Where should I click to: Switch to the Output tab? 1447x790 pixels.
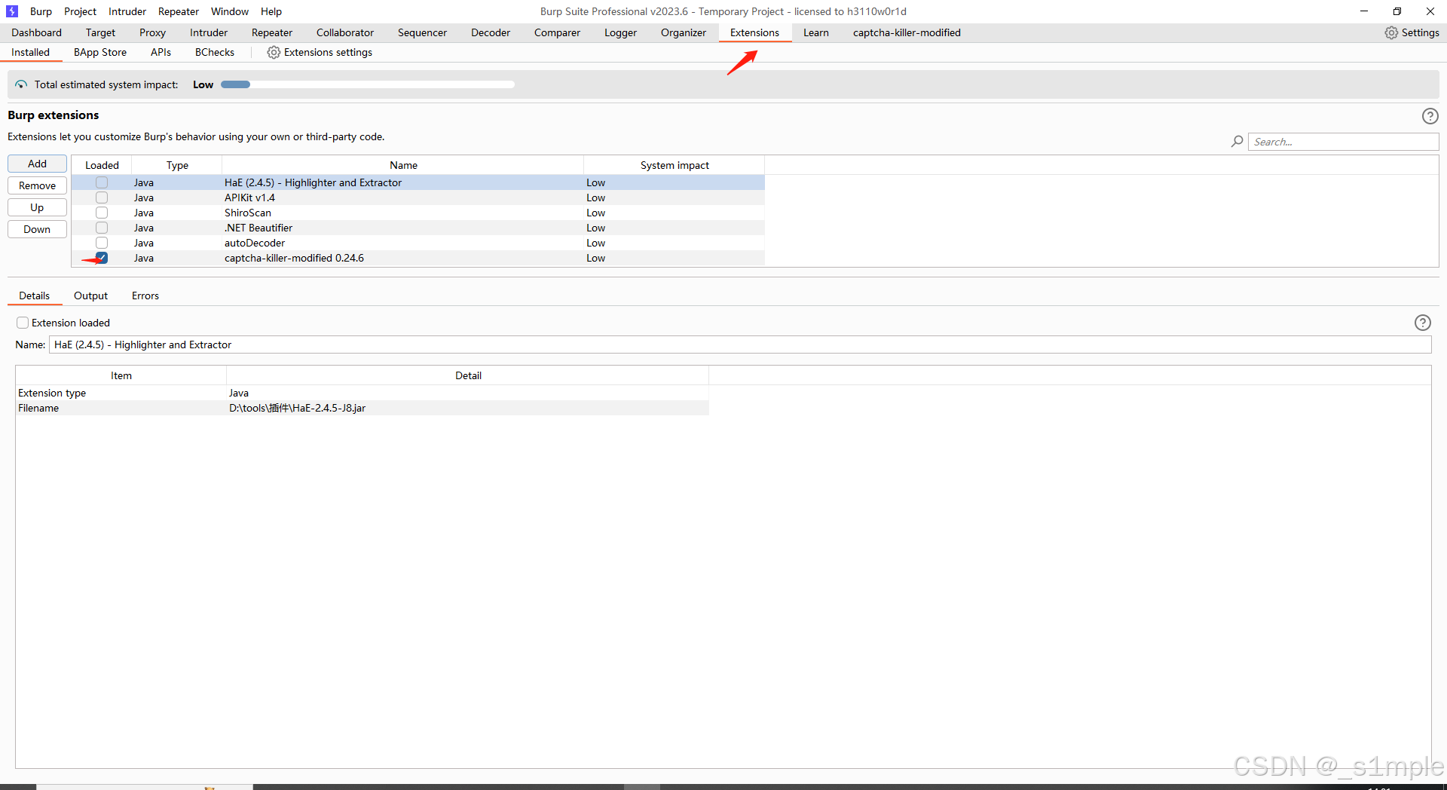coord(90,295)
